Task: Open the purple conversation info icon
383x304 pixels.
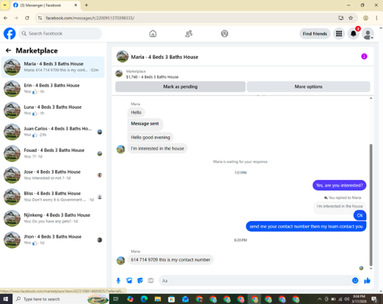Action: coord(364,57)
